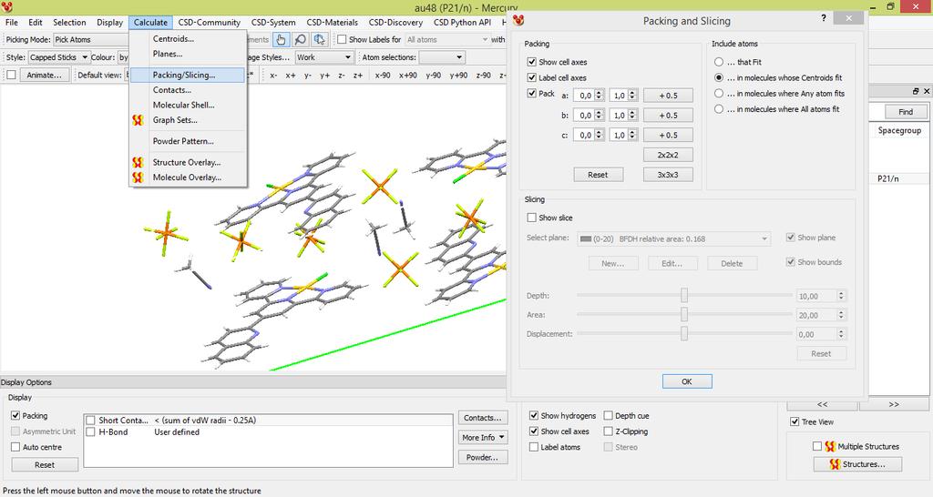The width and height of the screenshot is (933, 497).
Task: Increase the a-axis minimum stepper
Action: tap(600, 93)
